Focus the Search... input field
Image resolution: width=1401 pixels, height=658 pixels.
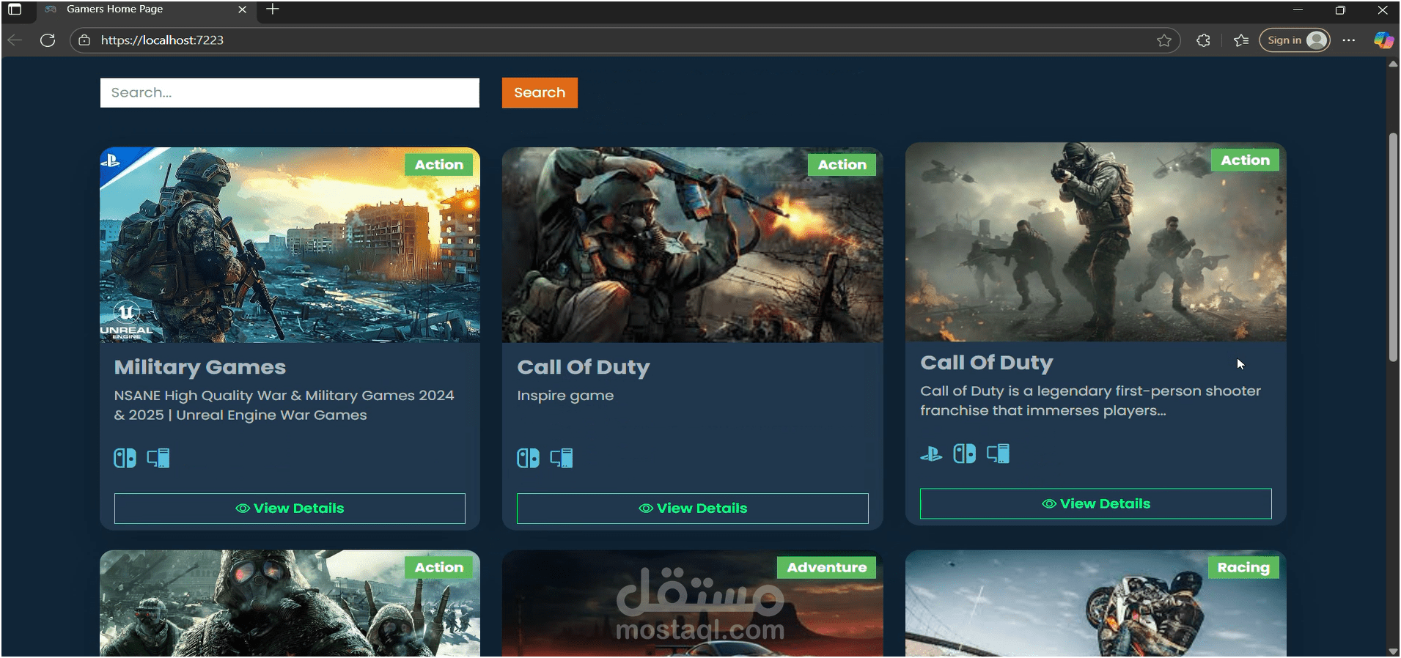tap(290, 93)
